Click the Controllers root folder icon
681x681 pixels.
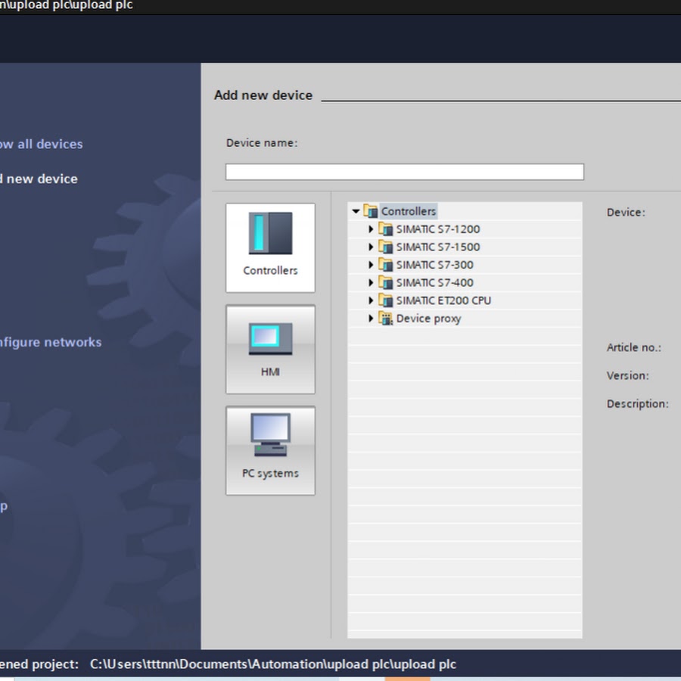(371, 211)
